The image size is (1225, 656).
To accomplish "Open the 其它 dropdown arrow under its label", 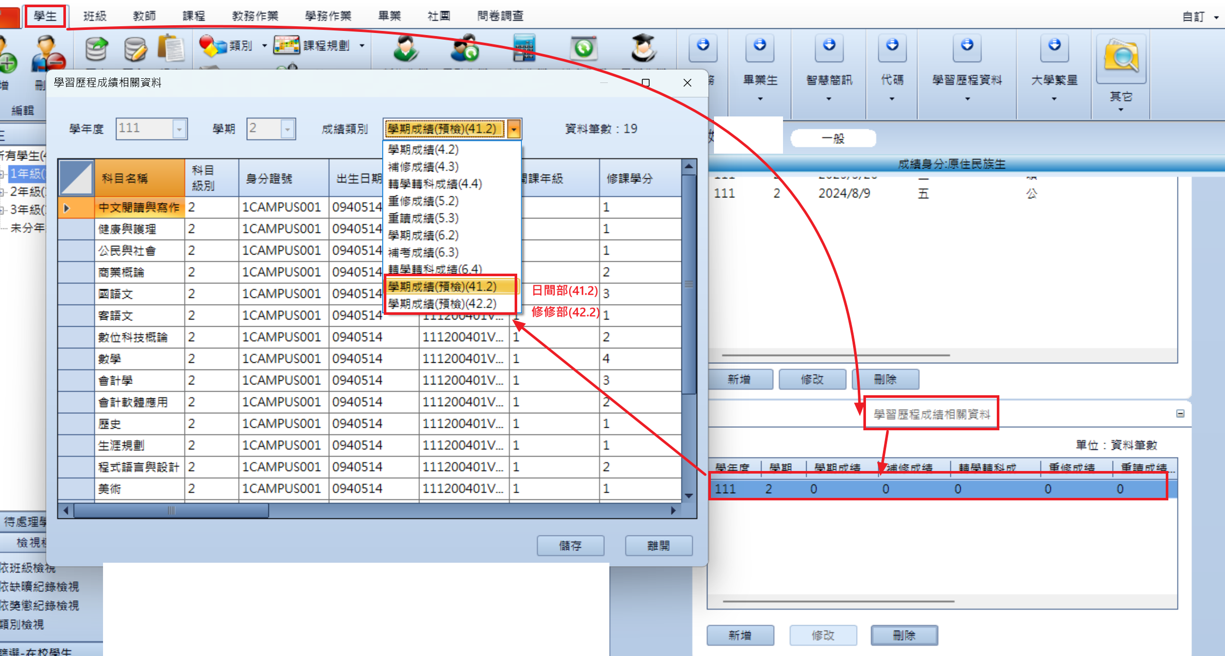I will 1121,109.
